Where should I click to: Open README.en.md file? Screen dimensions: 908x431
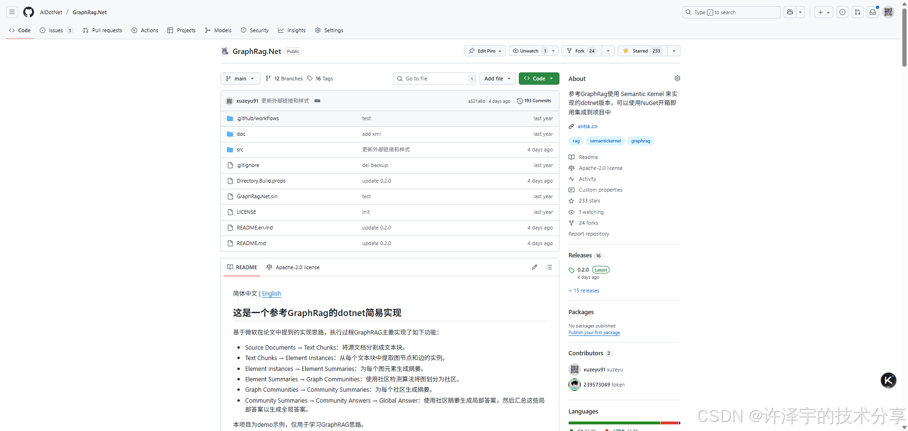click(254, 228)
